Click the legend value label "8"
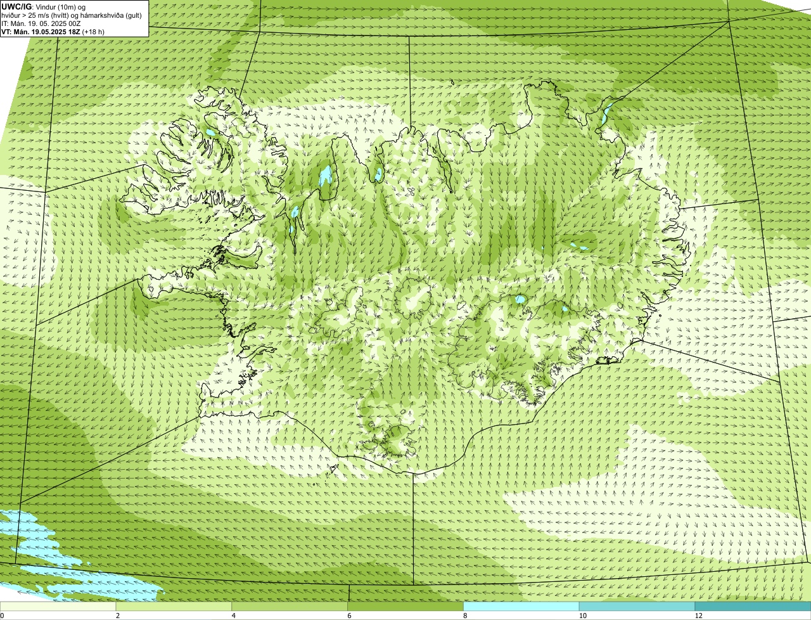Screen dimensions: 811x620 coord(464,616)
